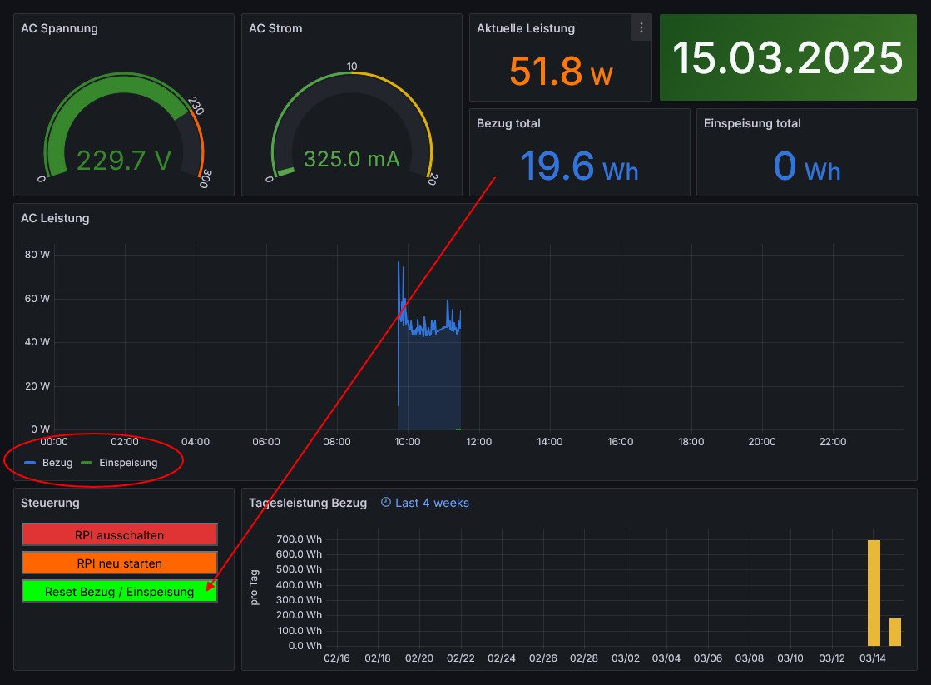The height and width of the screenshot is (685, 931).
Task: Open the AC Spannung panel title menu
Action: [x=59, y=28]
